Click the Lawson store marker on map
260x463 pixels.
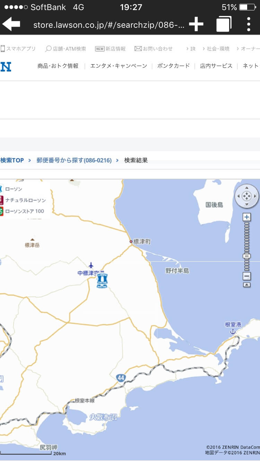coord(102,280)
